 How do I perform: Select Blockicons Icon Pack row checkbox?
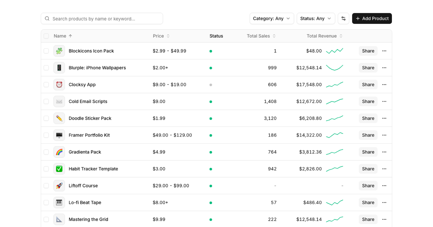[46, 51]
